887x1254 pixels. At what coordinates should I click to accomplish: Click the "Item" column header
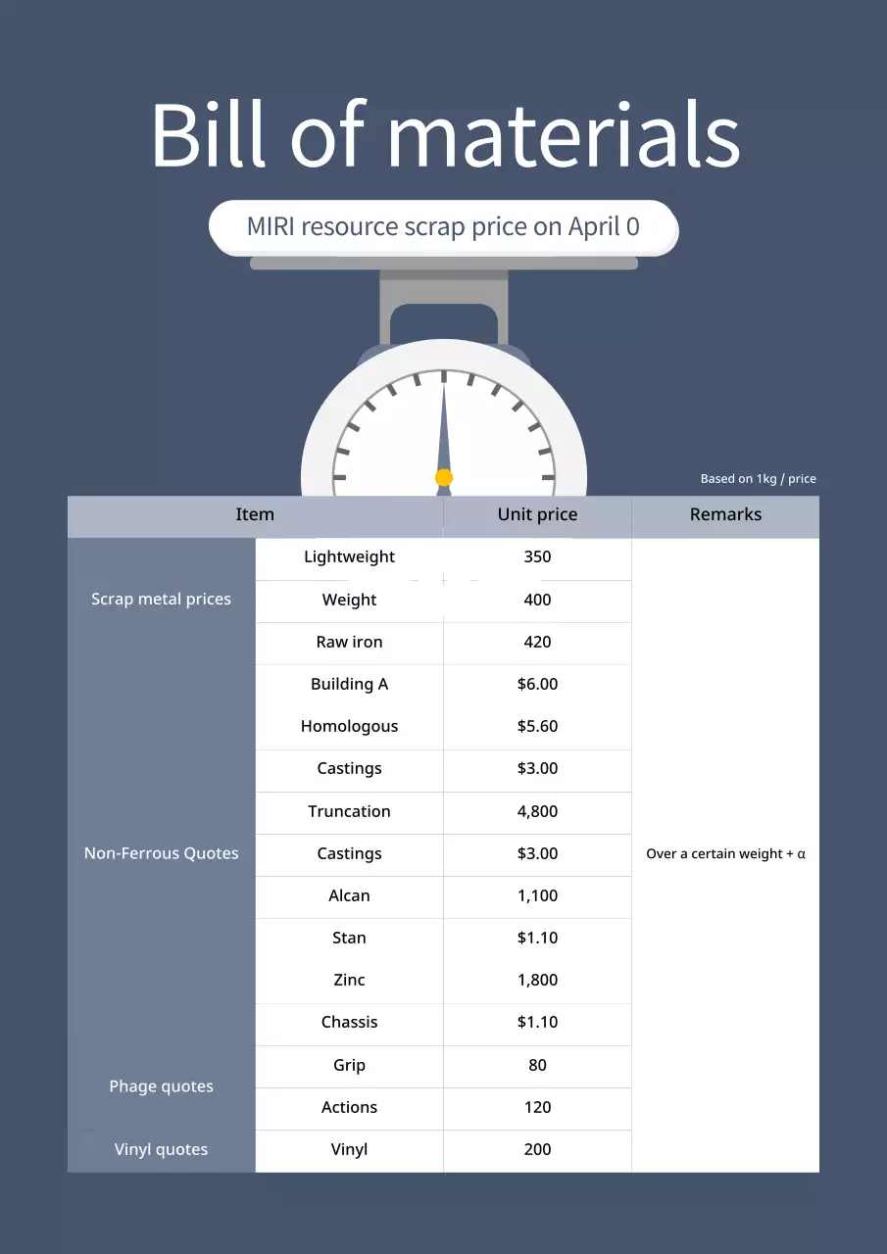(x=255, y=515)
